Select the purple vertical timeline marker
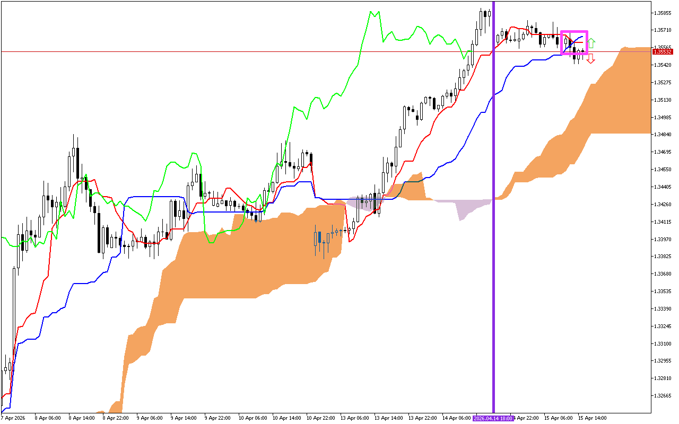The width and height of the screenshot is (679, 424). coord(493,212)
